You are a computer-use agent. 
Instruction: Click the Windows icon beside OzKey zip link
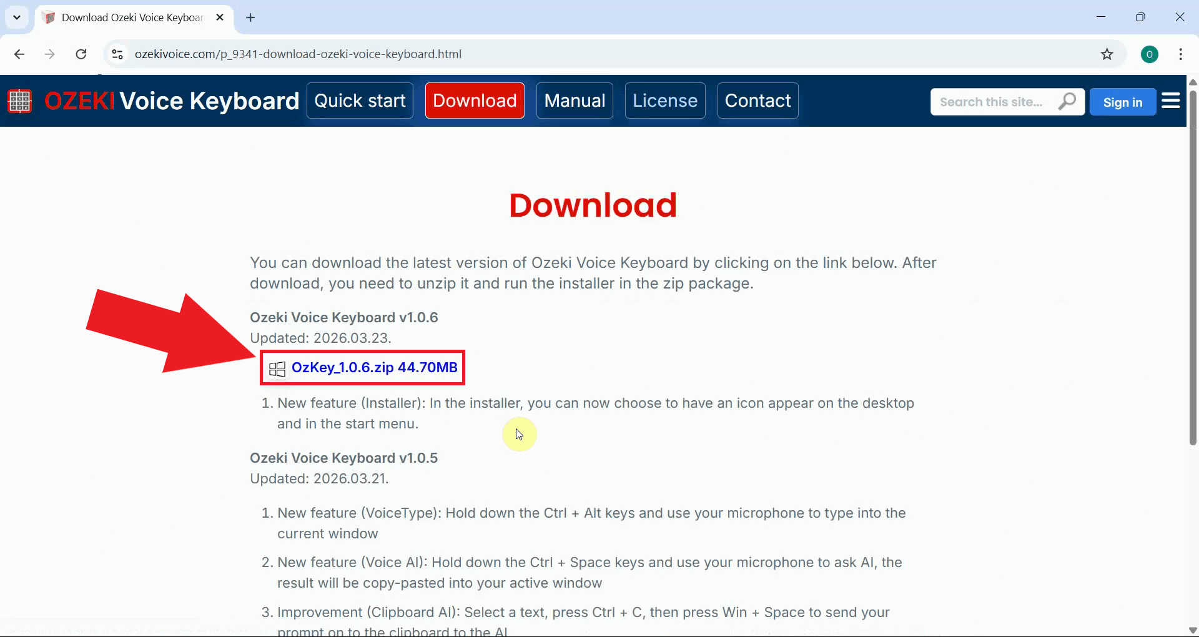pos(277,368)
